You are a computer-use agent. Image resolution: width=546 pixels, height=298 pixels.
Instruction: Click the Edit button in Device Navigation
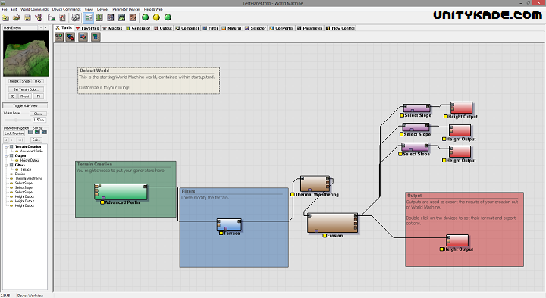coord(36,140)
